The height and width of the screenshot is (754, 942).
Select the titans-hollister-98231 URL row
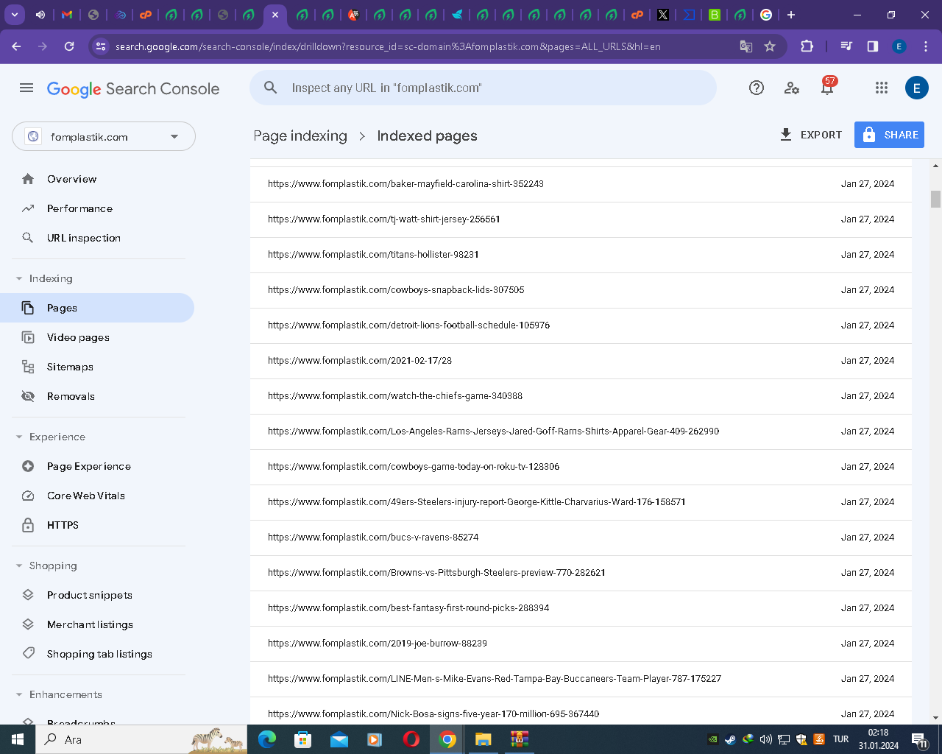click(x=581, y=255)
